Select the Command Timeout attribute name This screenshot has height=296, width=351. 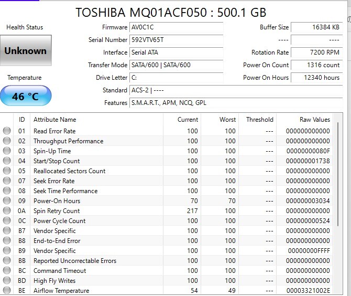pos(60,271)
